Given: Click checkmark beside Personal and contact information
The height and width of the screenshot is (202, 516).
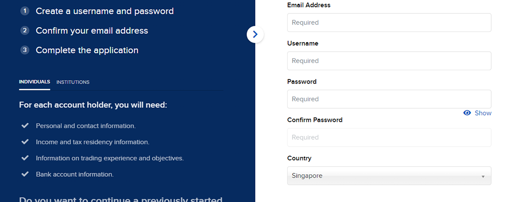Looking at the screenshot, I should (x=25, y=126).
